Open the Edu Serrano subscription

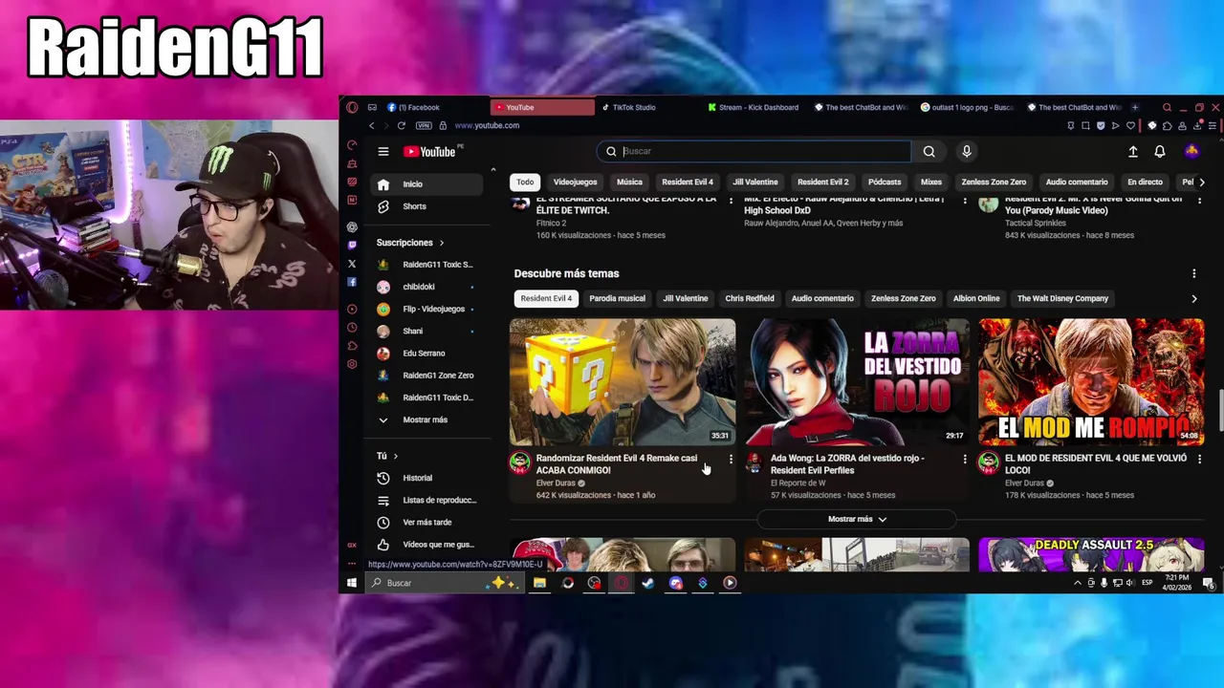[426, 353]
